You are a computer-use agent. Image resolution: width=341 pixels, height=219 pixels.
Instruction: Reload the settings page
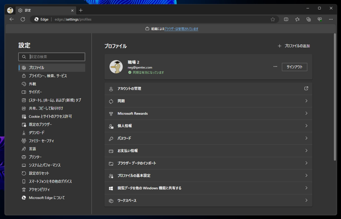(x=23, y=19)
